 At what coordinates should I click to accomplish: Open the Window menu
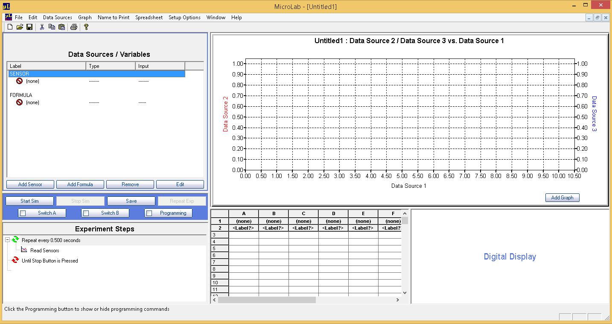[216, 18]
